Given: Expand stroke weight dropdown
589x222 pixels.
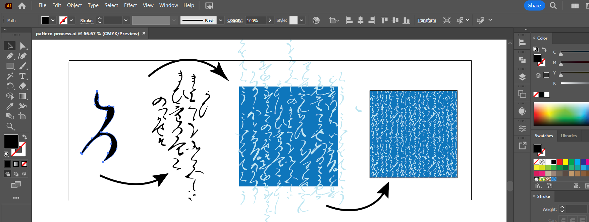Looking at the screenshot, I should click(126, 20).
